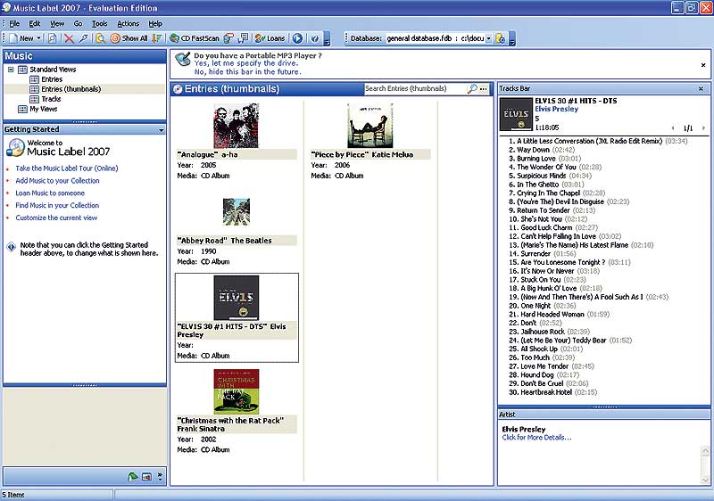Open the Actions menu
Viewport: 714px width, 501px height.
coord(128,24)
